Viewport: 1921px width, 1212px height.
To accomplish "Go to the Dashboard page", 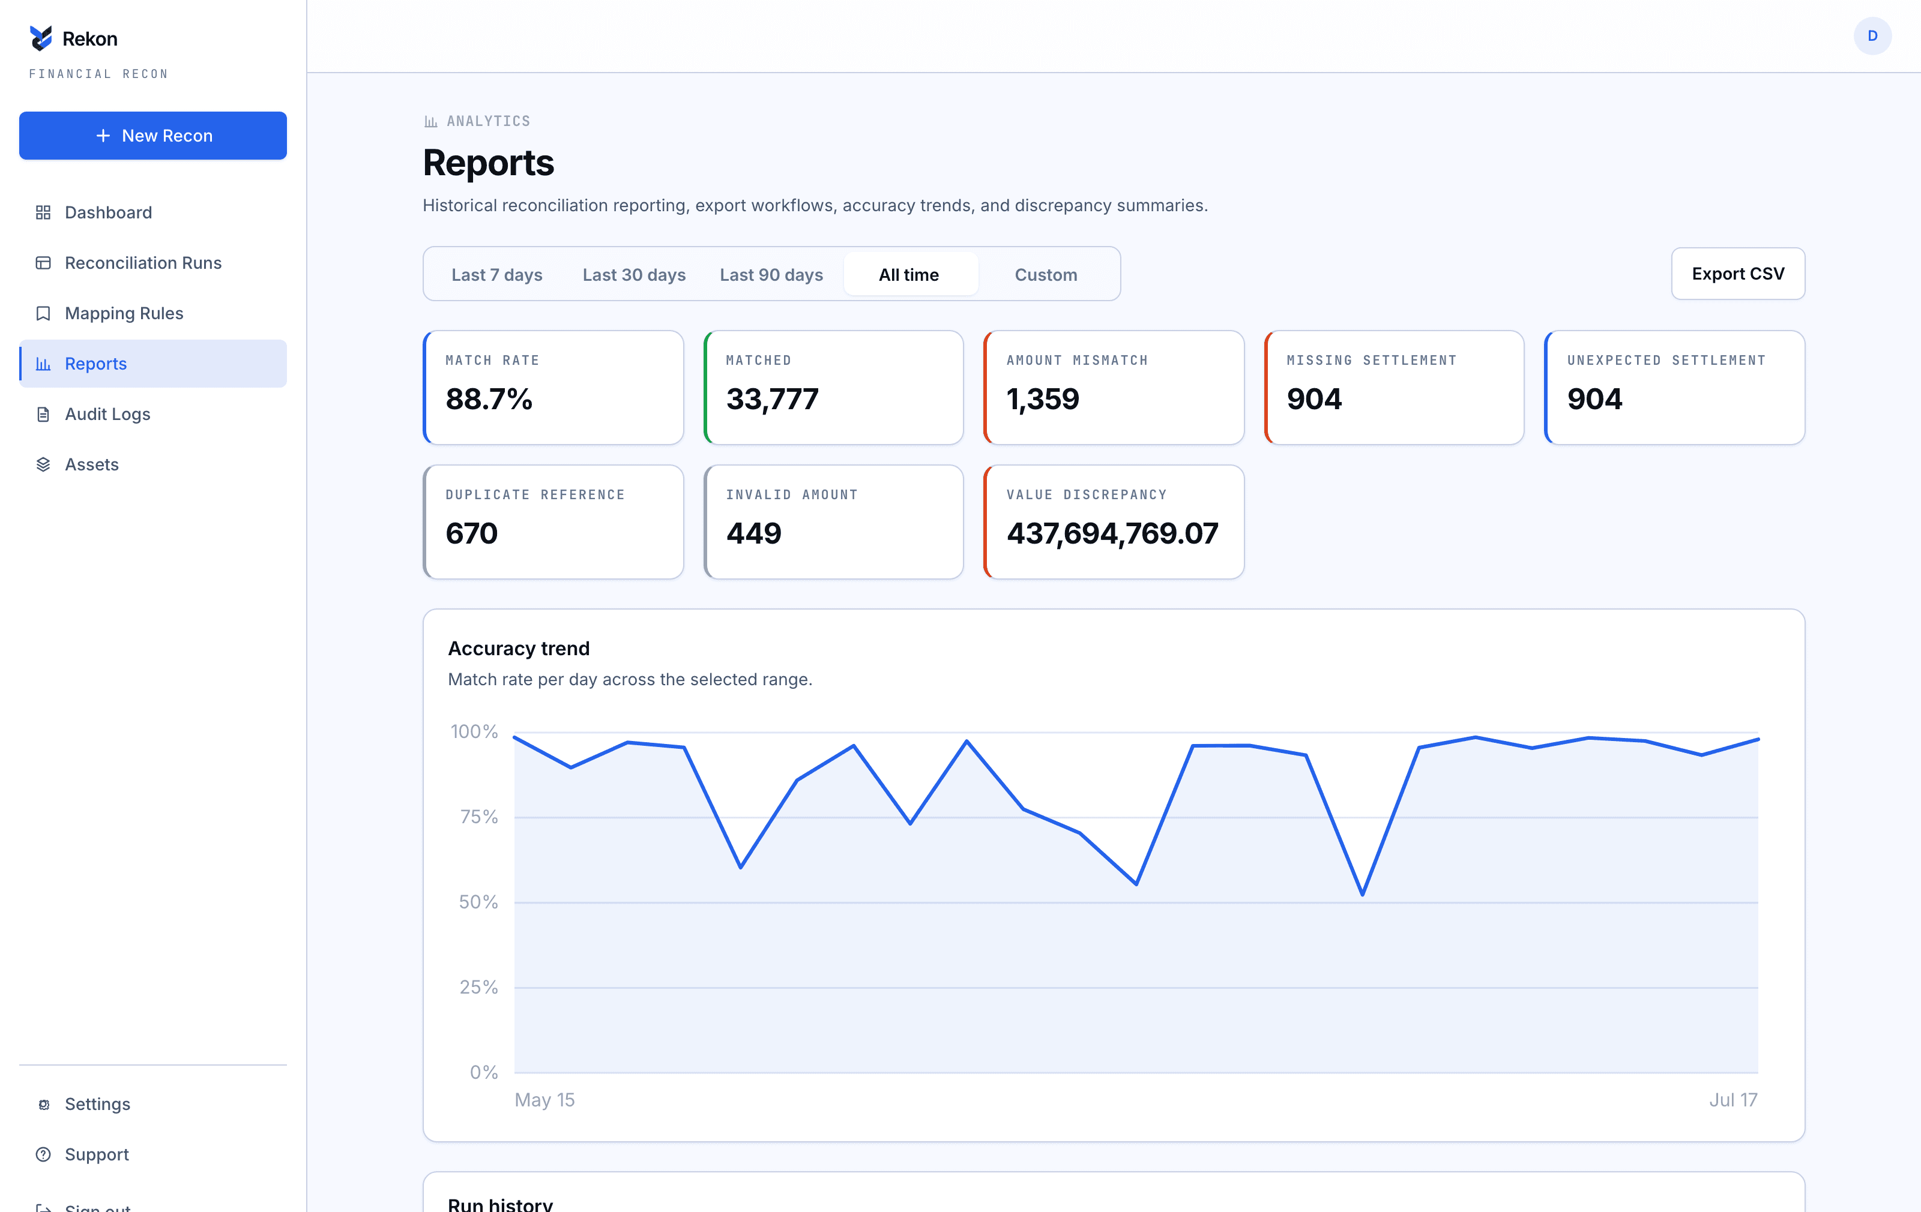I will click(x=153, y=212).
